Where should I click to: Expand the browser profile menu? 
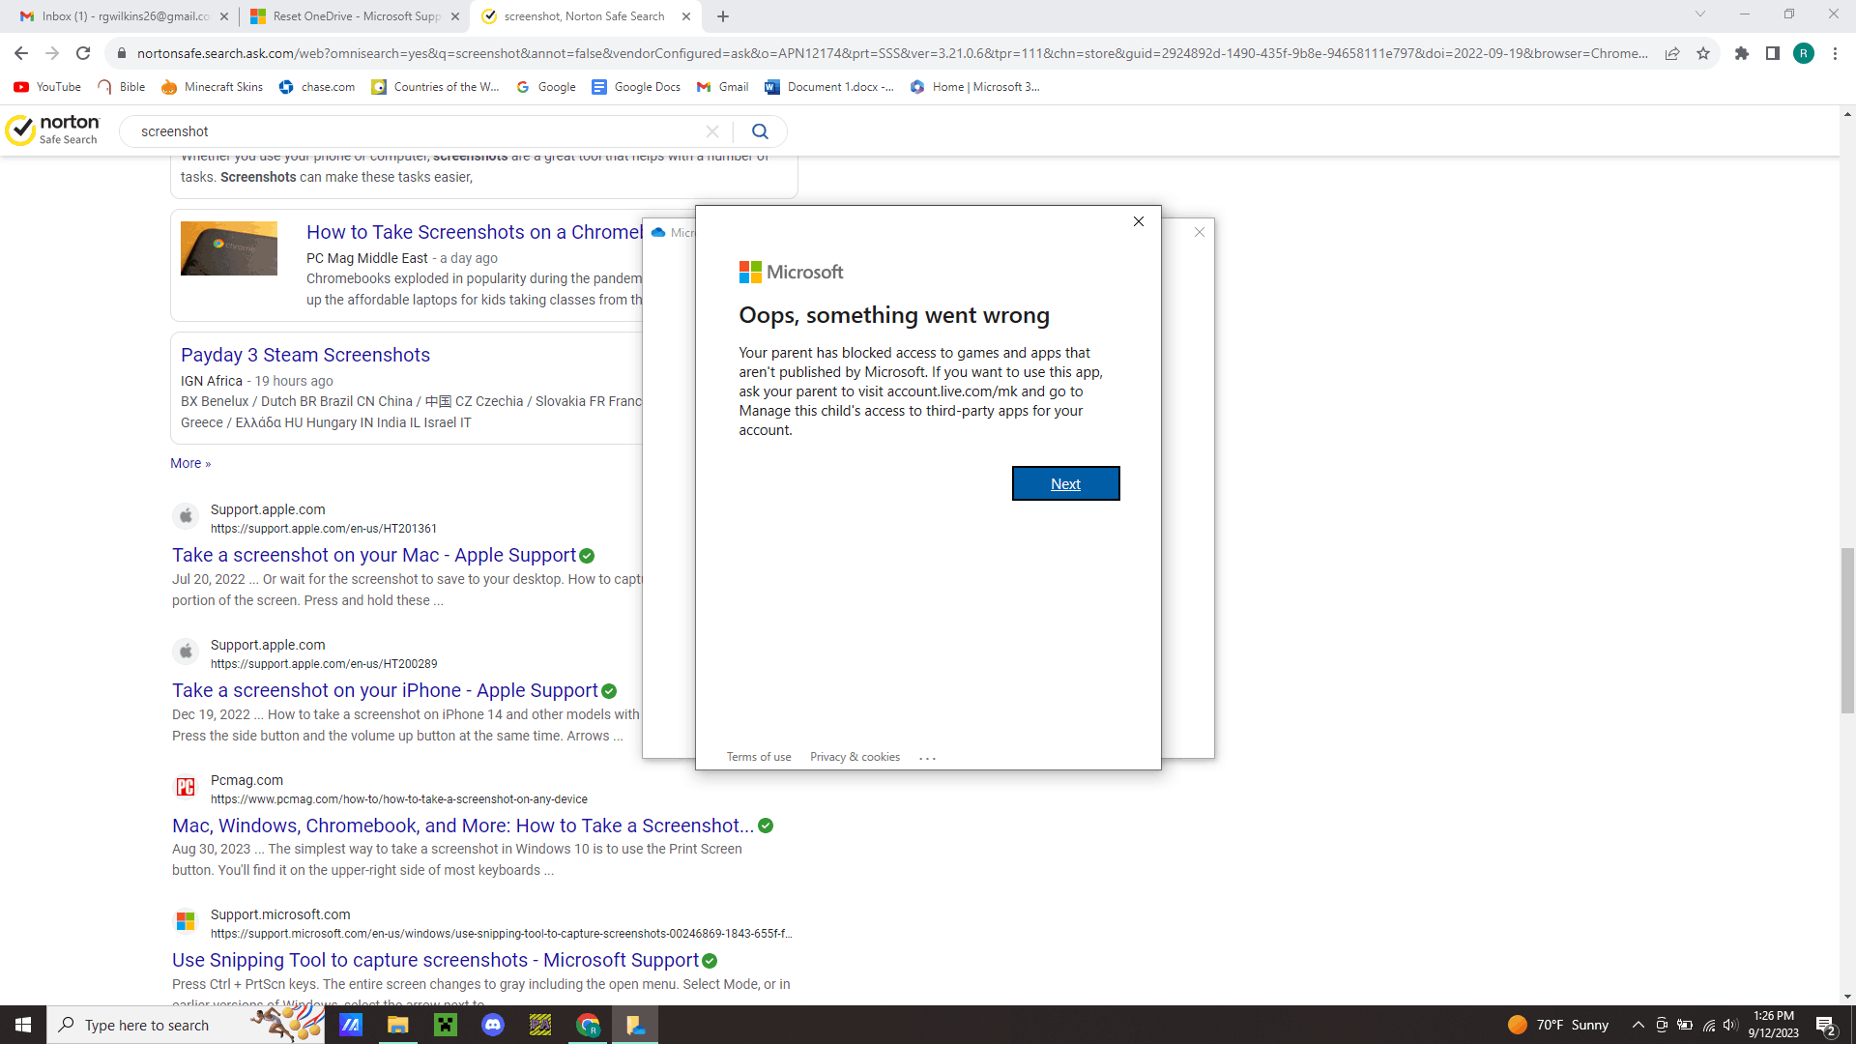[x=1805, y=52]
